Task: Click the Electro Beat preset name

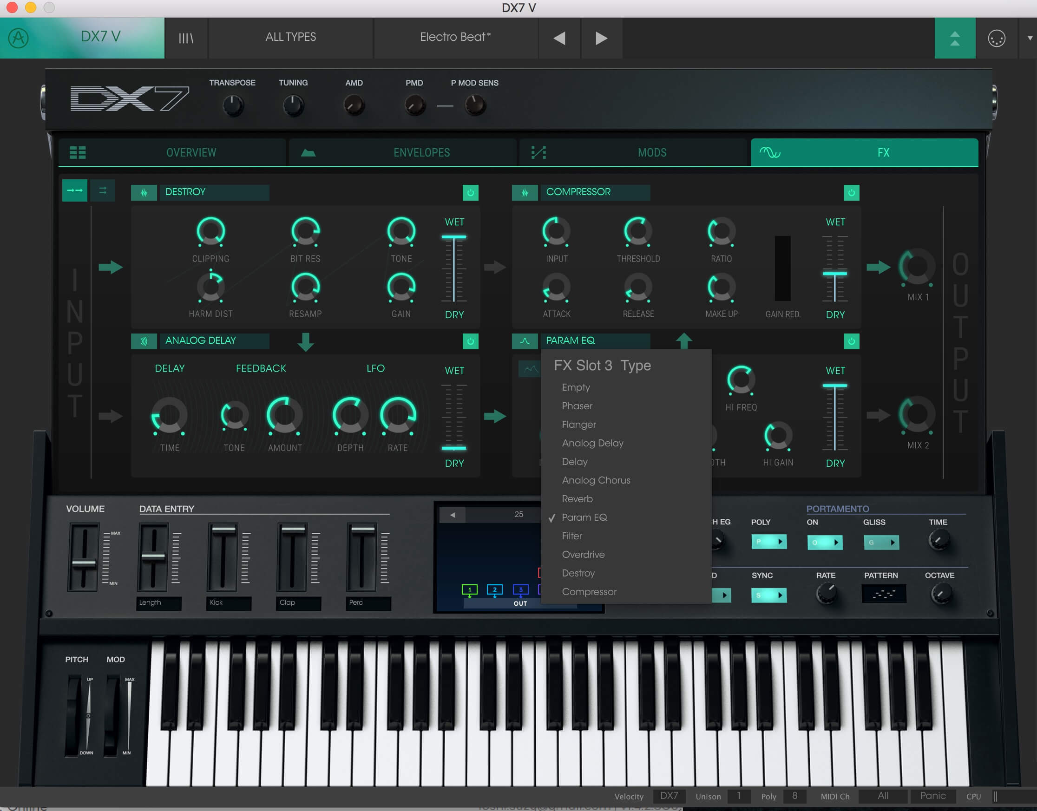Action: [x=455, y=37]
